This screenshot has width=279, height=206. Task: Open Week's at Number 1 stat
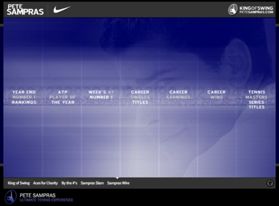click(x=101, y=95)
